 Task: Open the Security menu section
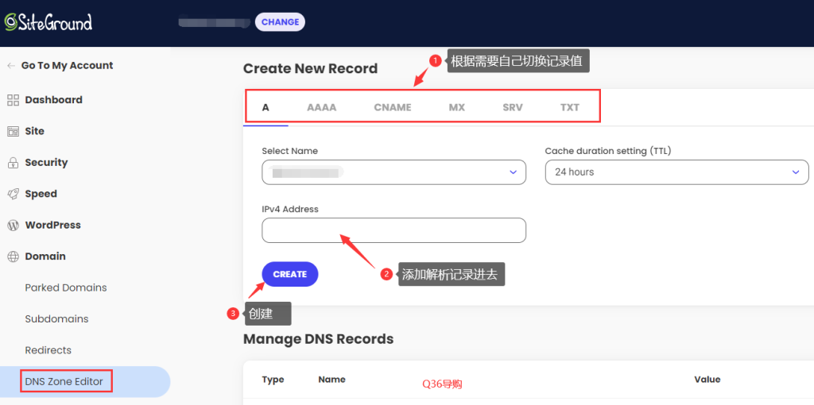point(46,163)
